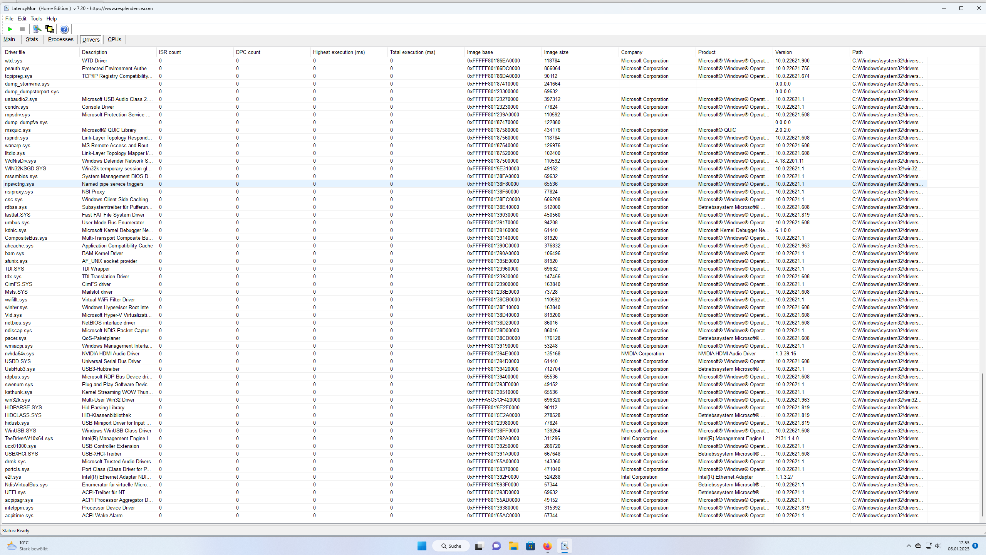
Task: Sort by DPC count column header
Action: [248, 52]
